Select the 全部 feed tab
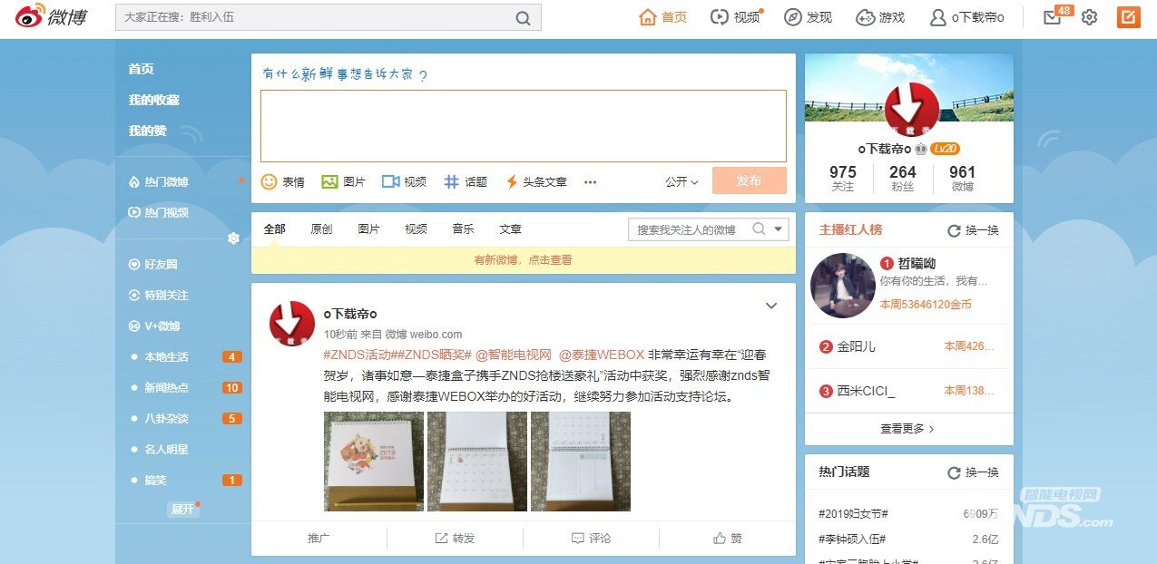1157x564 pixels. (275, 229)
